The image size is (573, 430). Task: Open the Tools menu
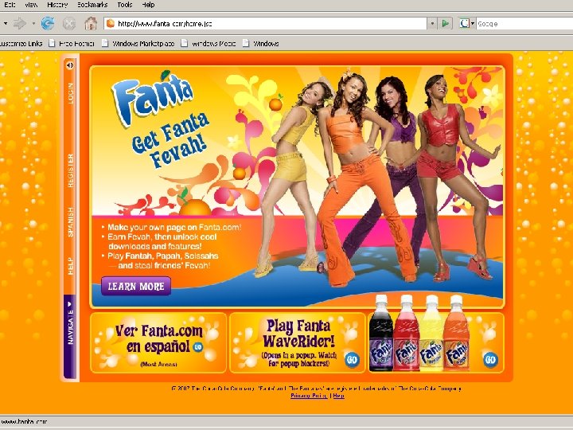click(125, 5)
